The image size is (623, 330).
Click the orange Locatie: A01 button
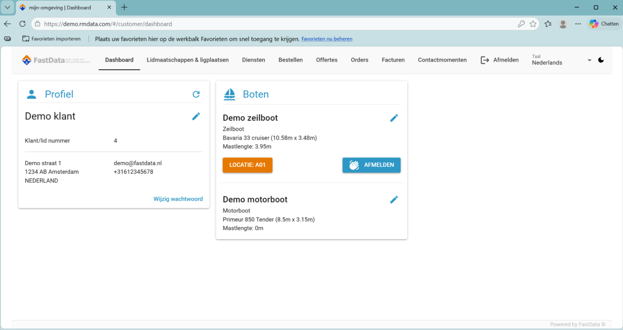pos(247,165)
